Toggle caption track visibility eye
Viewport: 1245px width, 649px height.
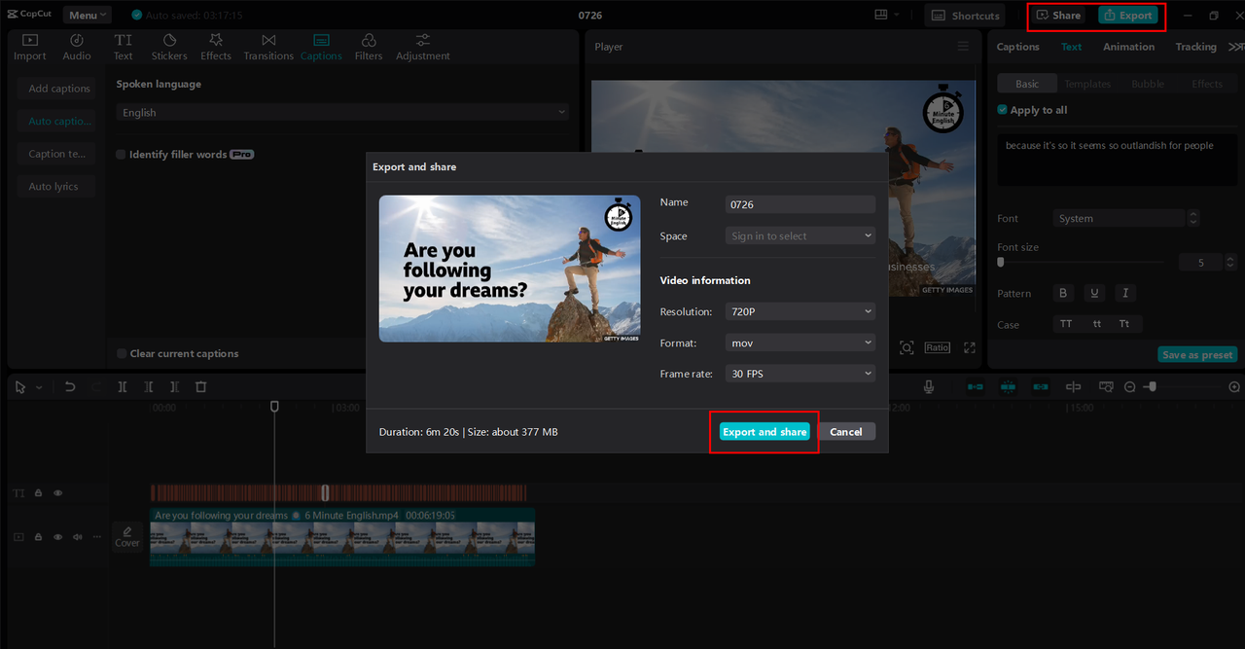tap(57, 493)
